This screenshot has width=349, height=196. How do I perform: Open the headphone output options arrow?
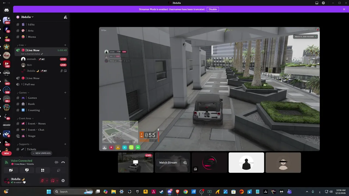[57, 180]
